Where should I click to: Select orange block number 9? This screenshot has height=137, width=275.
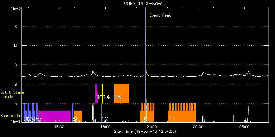click(x=78, y=116)
